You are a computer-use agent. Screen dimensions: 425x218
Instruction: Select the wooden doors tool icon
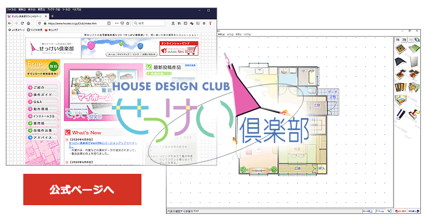(401, 88)
